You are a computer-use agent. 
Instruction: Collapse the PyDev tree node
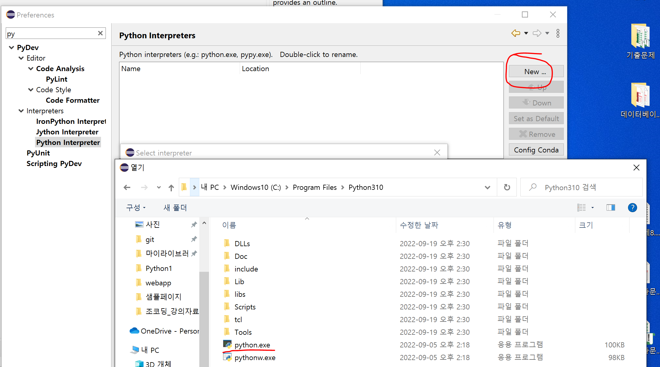[x=11, y=48]
